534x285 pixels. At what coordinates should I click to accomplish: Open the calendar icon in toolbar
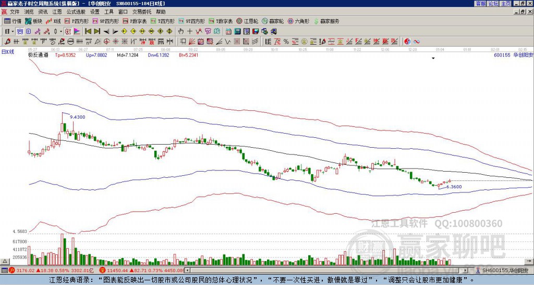[x=228, y=32]
